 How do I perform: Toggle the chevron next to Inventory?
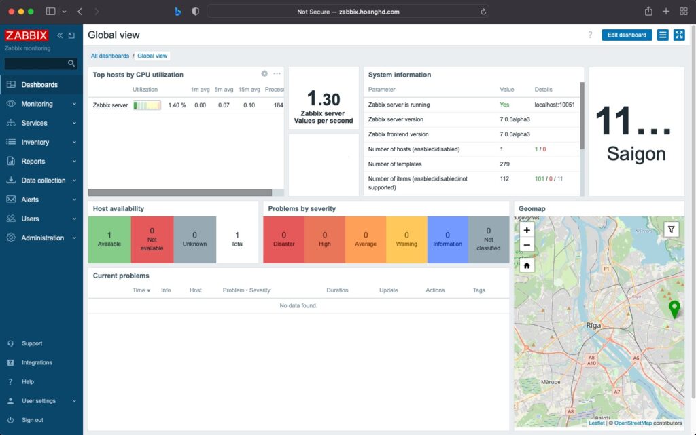click(74, 142)
